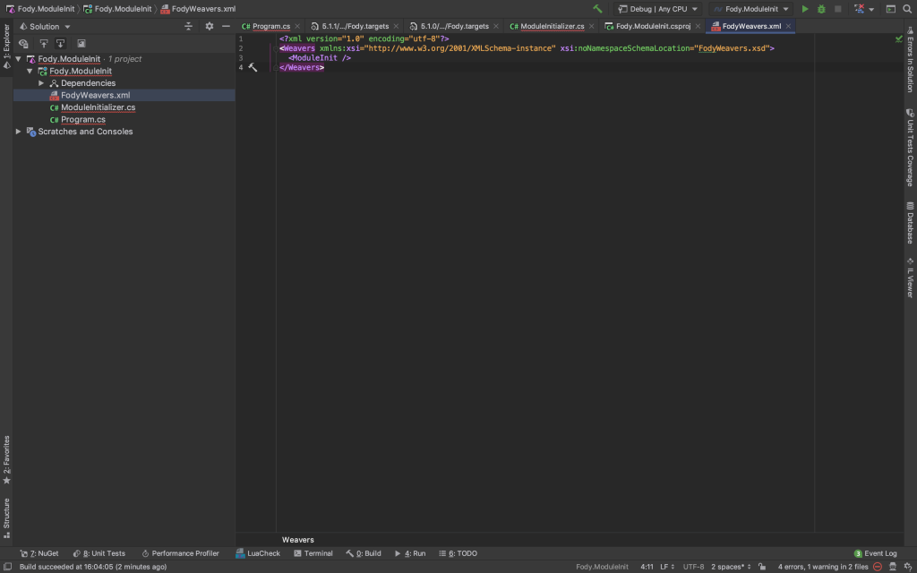The width and height of the screenshot is (917, 573).
Task: Toggle autoscroll to source down-arrow icon
Action: pyautogui.click(x=60, y=43)
